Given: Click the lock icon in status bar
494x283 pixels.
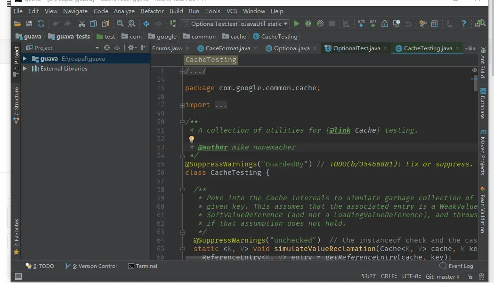Looking at the screenshot, I should coord(470,277).
